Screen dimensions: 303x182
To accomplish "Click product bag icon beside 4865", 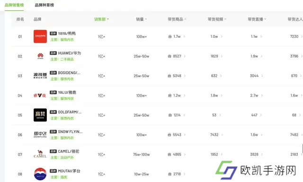I will (169, 154).
